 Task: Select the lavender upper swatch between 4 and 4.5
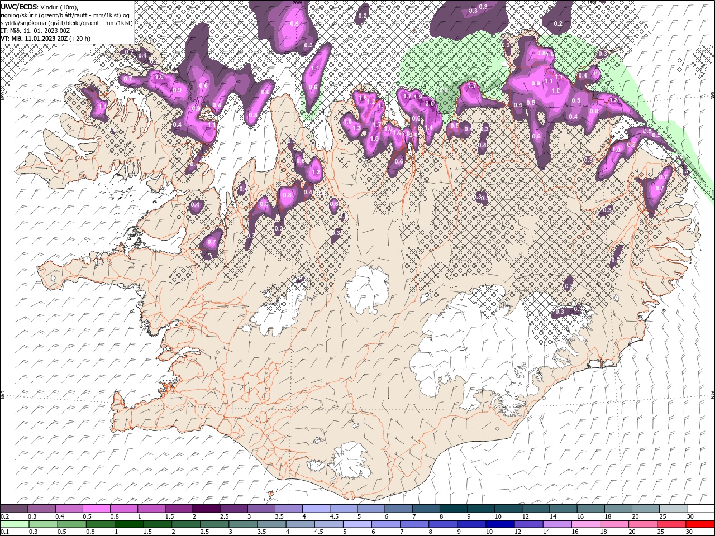pyautogui.click(x=316, y=508)
